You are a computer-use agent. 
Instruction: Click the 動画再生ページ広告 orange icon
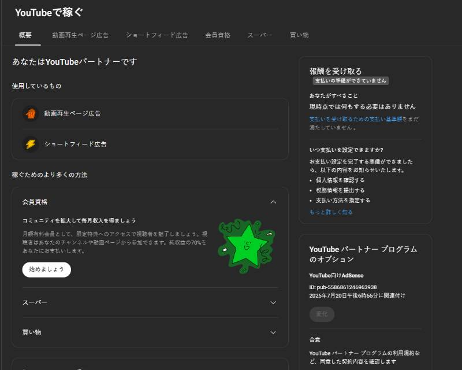[x=31, y=113]
